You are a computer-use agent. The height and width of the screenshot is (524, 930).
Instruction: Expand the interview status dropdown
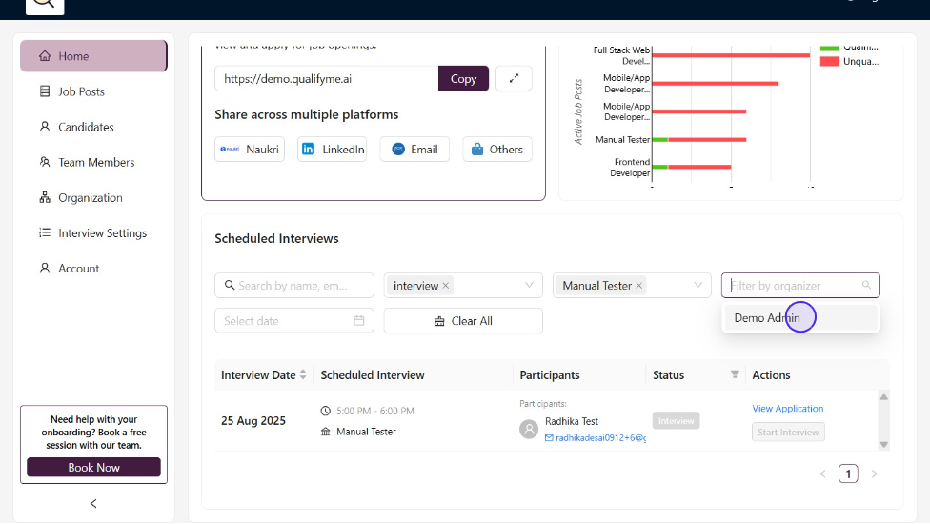tap(529, 286)
